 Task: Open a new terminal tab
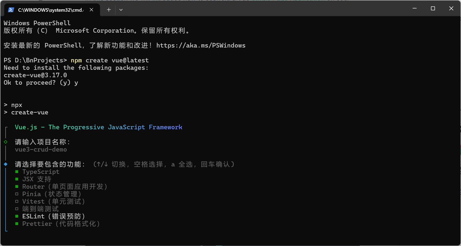(109, 10)
